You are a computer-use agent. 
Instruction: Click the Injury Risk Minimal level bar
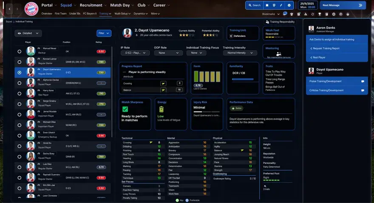pos(207,112)
